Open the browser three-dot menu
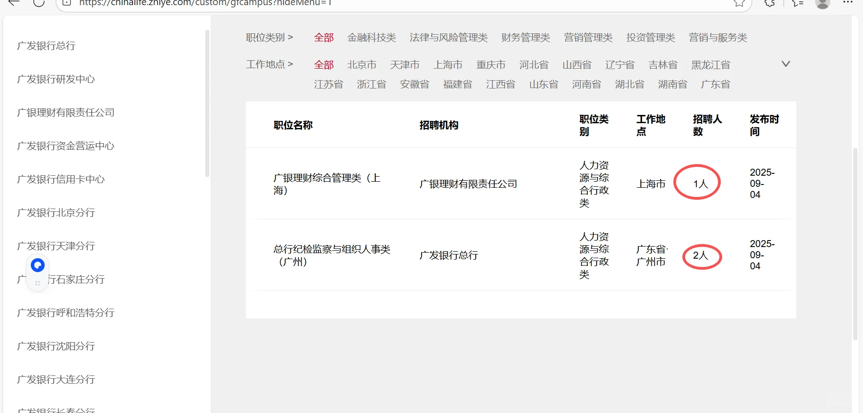Image resolution: width=863 pixels, height=413 pixels. (x=848, y=2)
